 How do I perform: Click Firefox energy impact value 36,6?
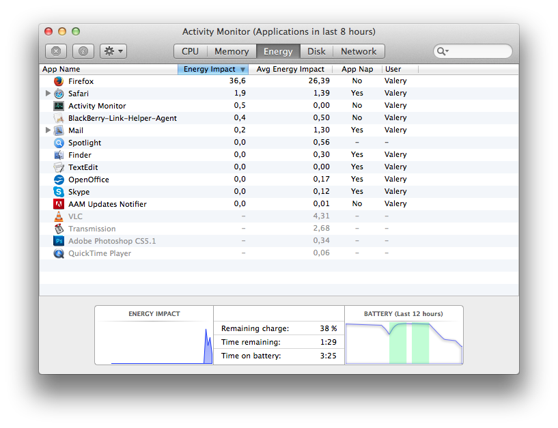click(x=238, y=81)
